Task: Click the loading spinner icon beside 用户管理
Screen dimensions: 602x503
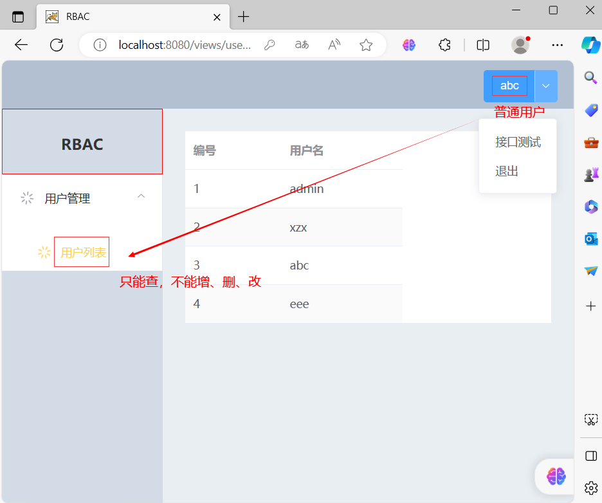Action: [x=26, y=198]
